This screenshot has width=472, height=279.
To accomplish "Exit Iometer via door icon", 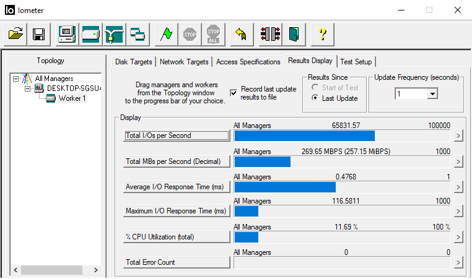I will point(294,34).
